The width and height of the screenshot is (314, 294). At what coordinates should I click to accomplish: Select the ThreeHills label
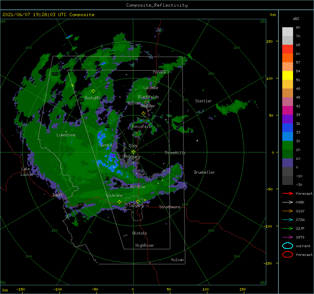click(175, 153)
